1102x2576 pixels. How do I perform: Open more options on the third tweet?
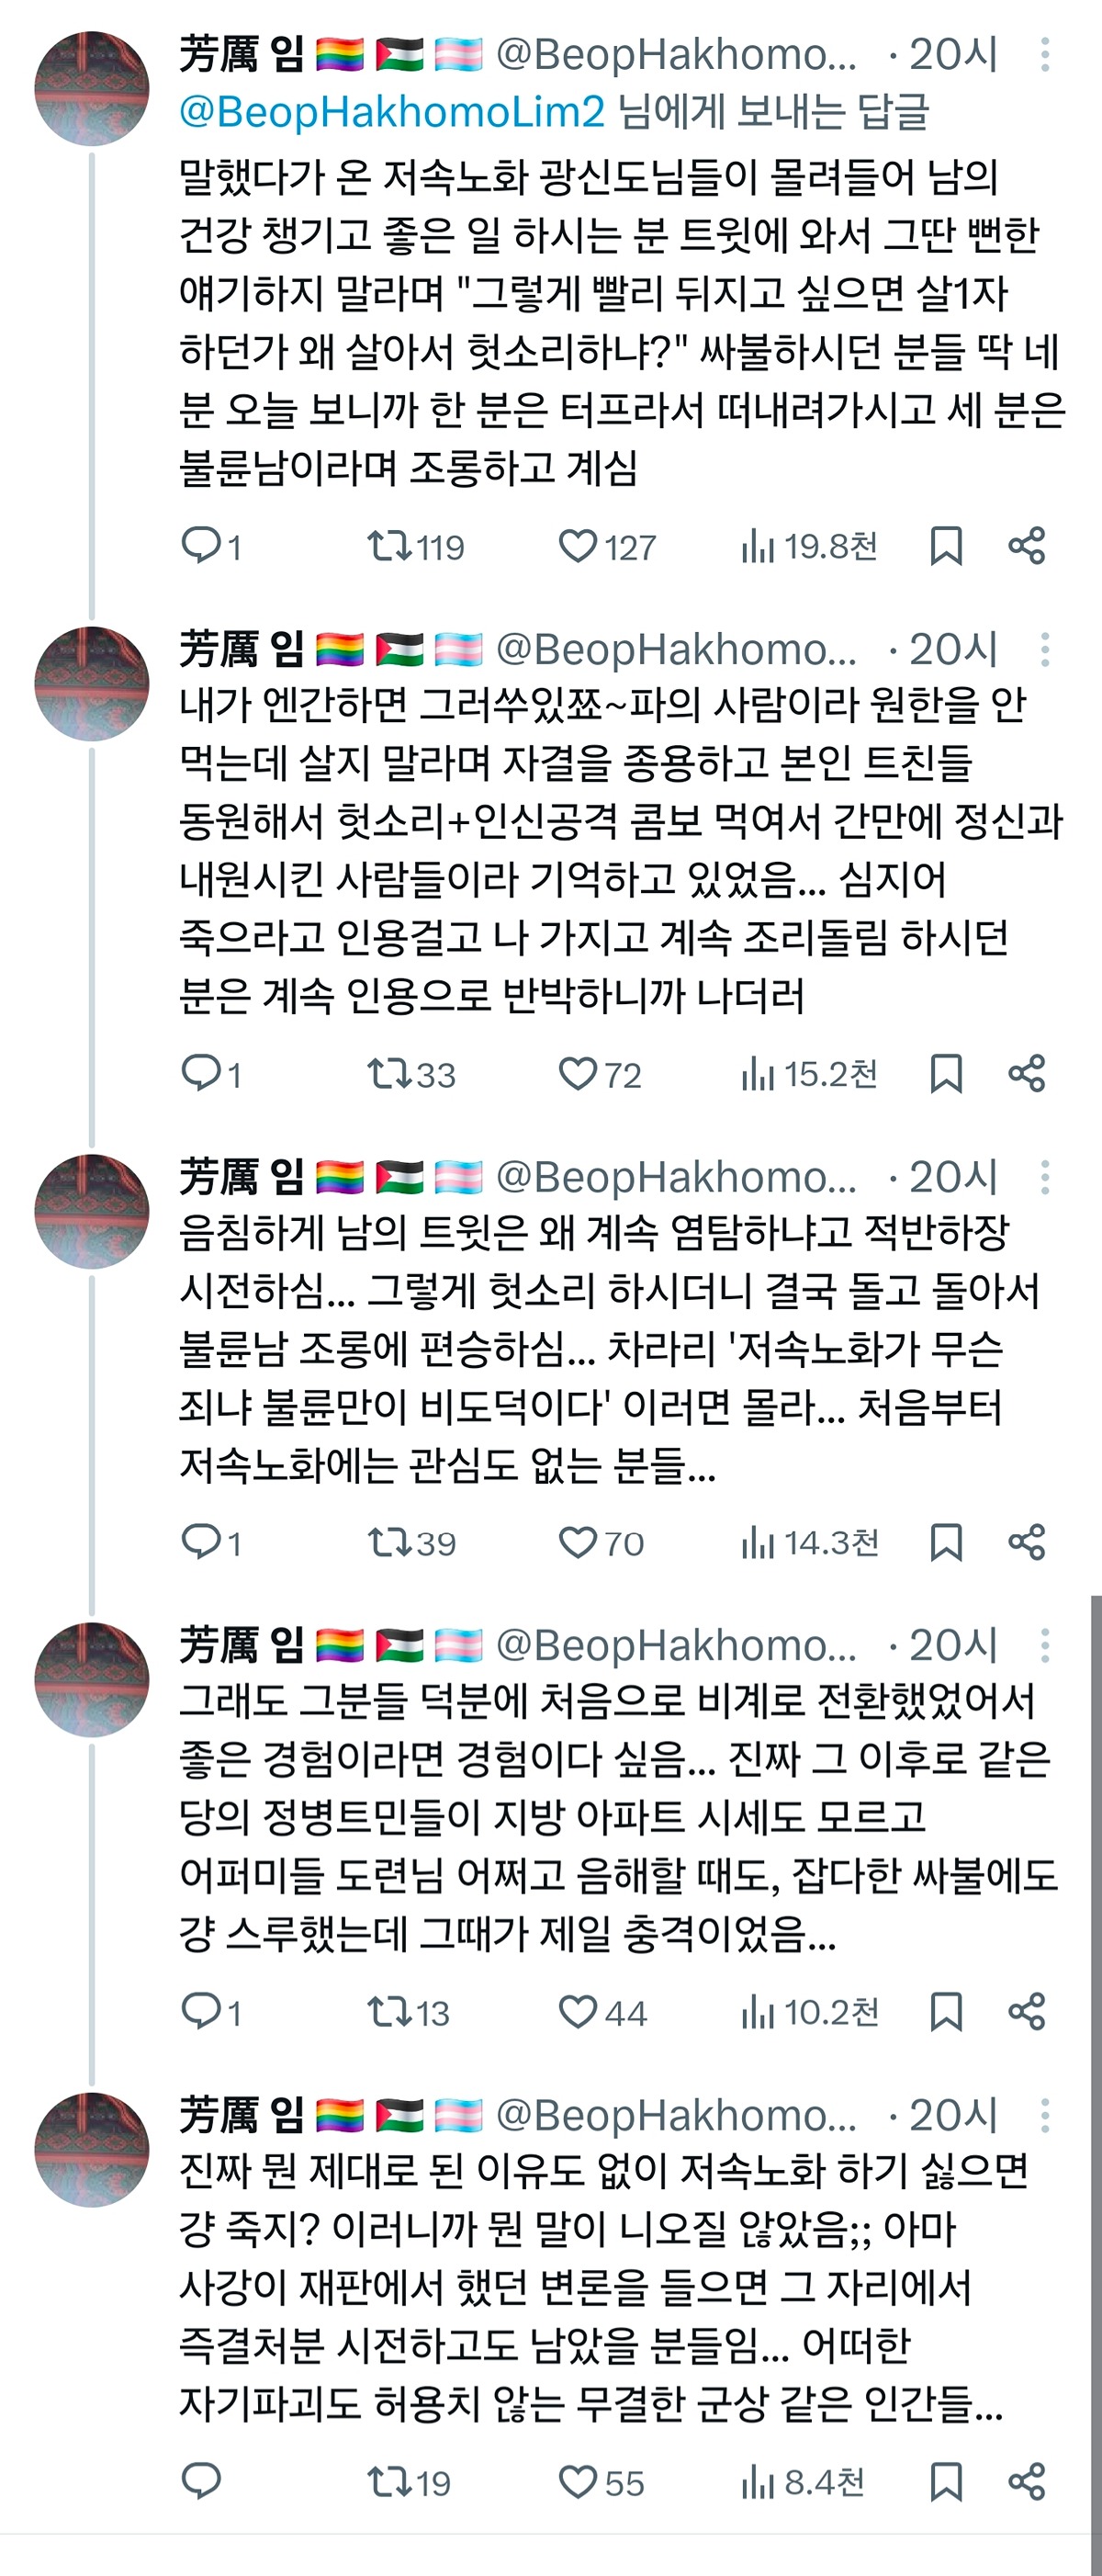coord(1045,1178)
